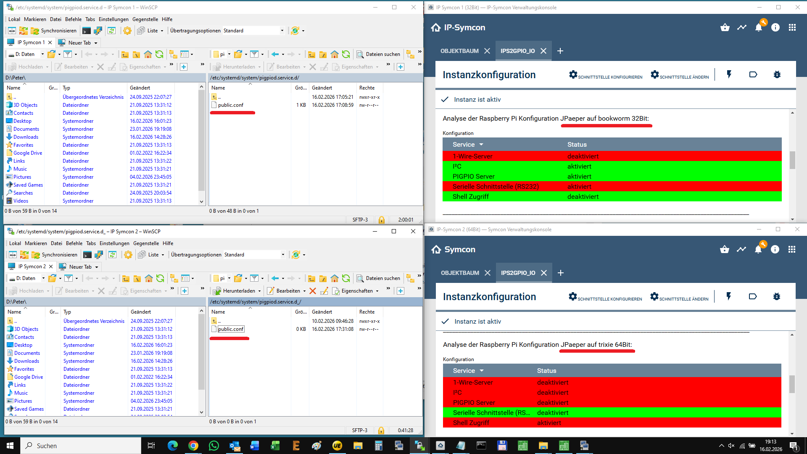Click Herunterladen button in bottom WinSCP window
This screenshot has width=807, height=454.
pos(238,291)
